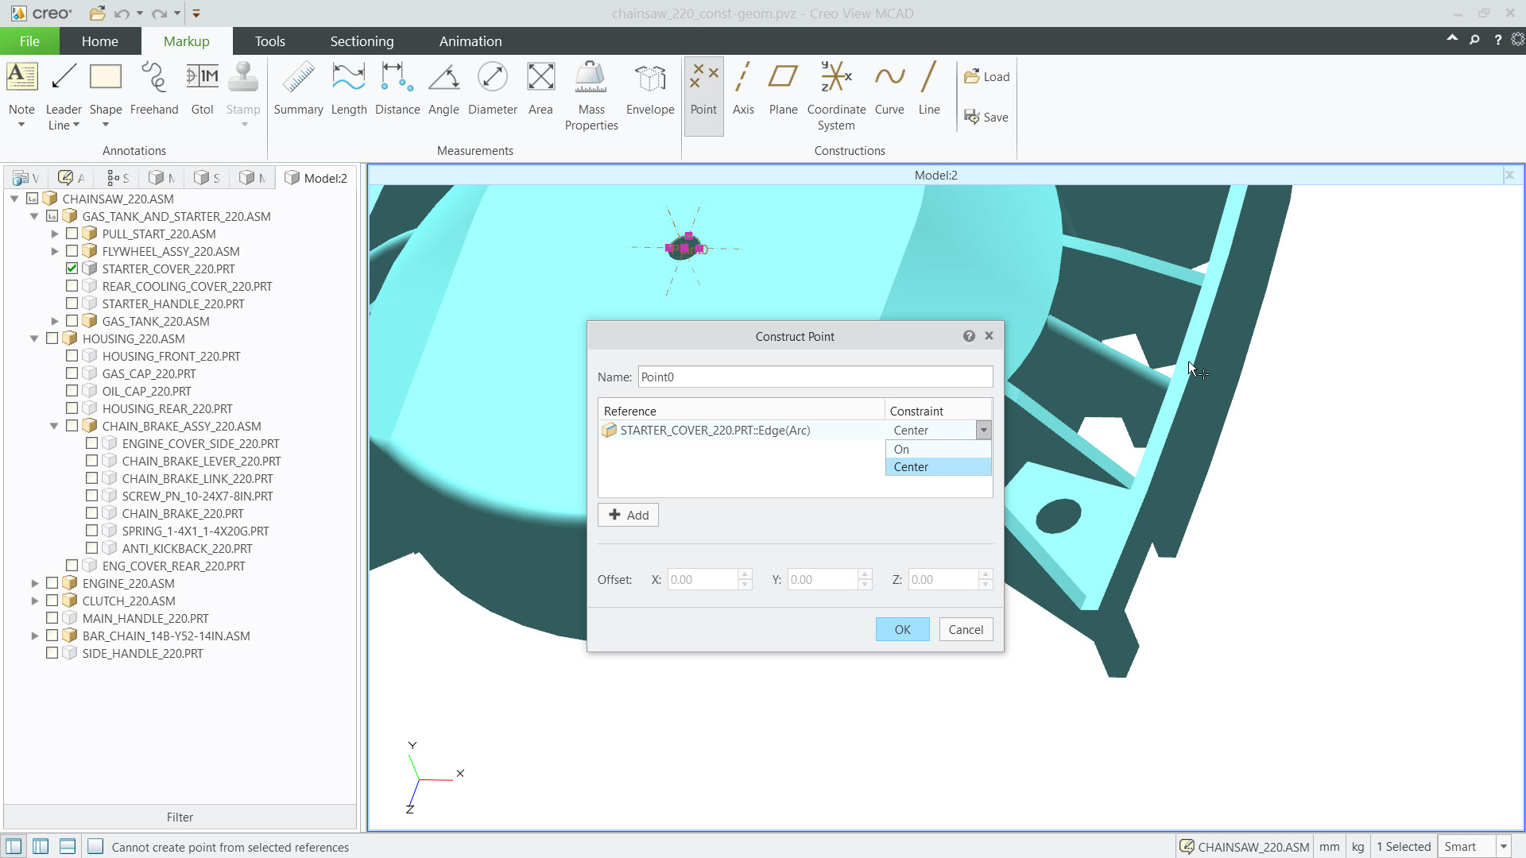Enable the MAIN_HANDLE_220.PRT checkbox

coord(52,618)
